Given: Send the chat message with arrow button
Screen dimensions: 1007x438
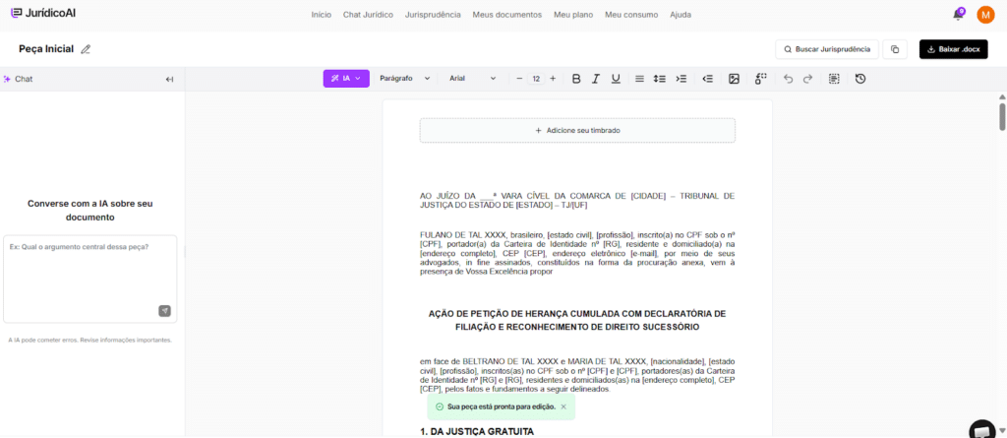Looking at the screenshot, I should pos(165,311).
